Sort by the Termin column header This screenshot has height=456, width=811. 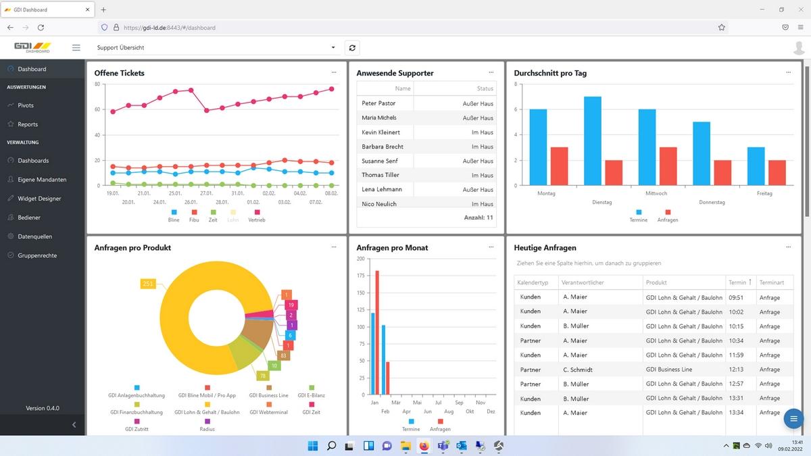[x=737, y=282]
